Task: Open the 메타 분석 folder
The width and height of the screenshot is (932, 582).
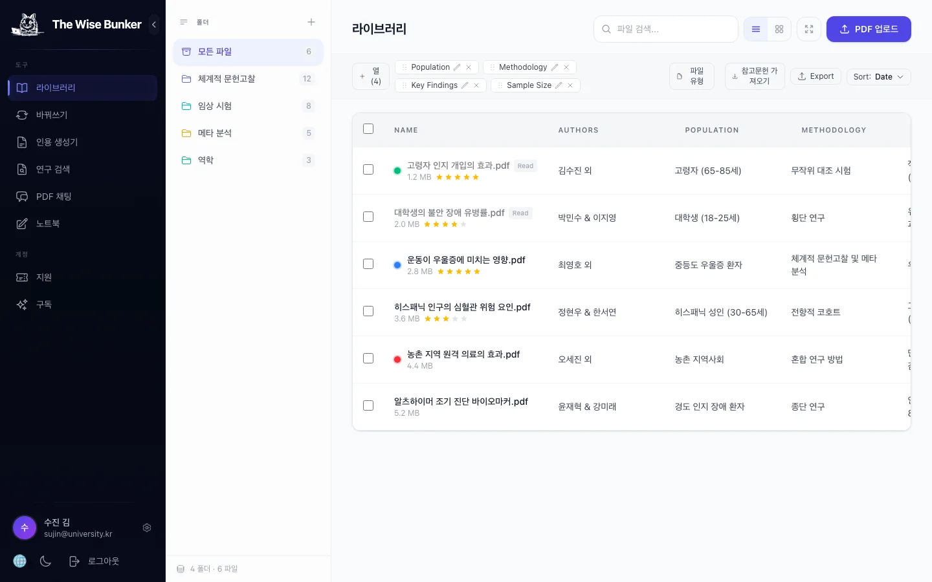Action: pos(215,133)
